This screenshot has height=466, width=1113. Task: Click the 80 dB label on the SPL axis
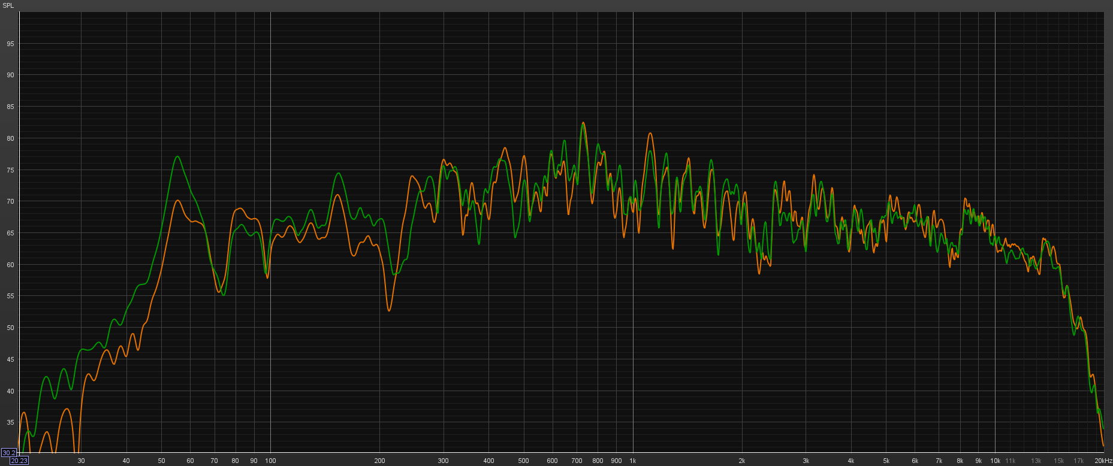(x=10, y=138)
